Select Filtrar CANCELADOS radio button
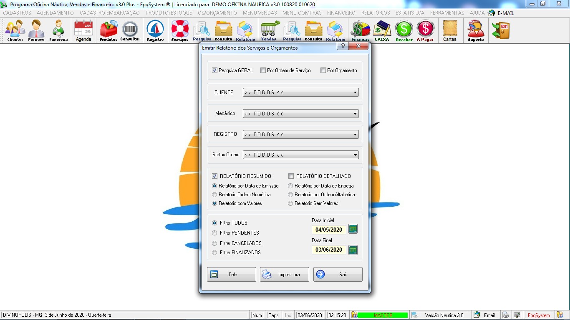This screenshot has height=320, width=570. coord(214,243)
